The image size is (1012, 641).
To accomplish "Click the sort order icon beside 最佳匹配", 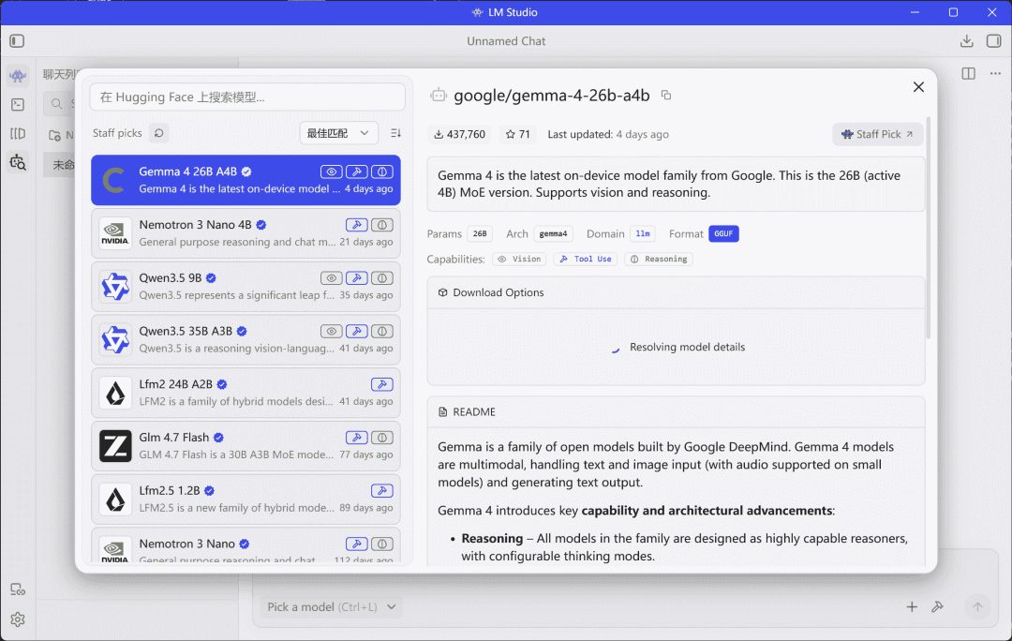I will 395,133.
